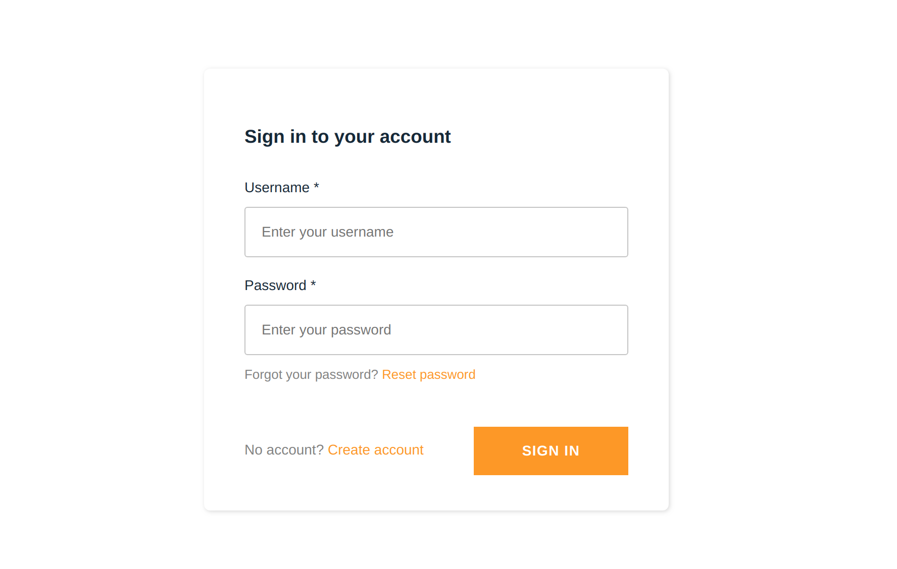Click the orange SIGN IN button
Screen dimensions: 897x569
[551, 450]
